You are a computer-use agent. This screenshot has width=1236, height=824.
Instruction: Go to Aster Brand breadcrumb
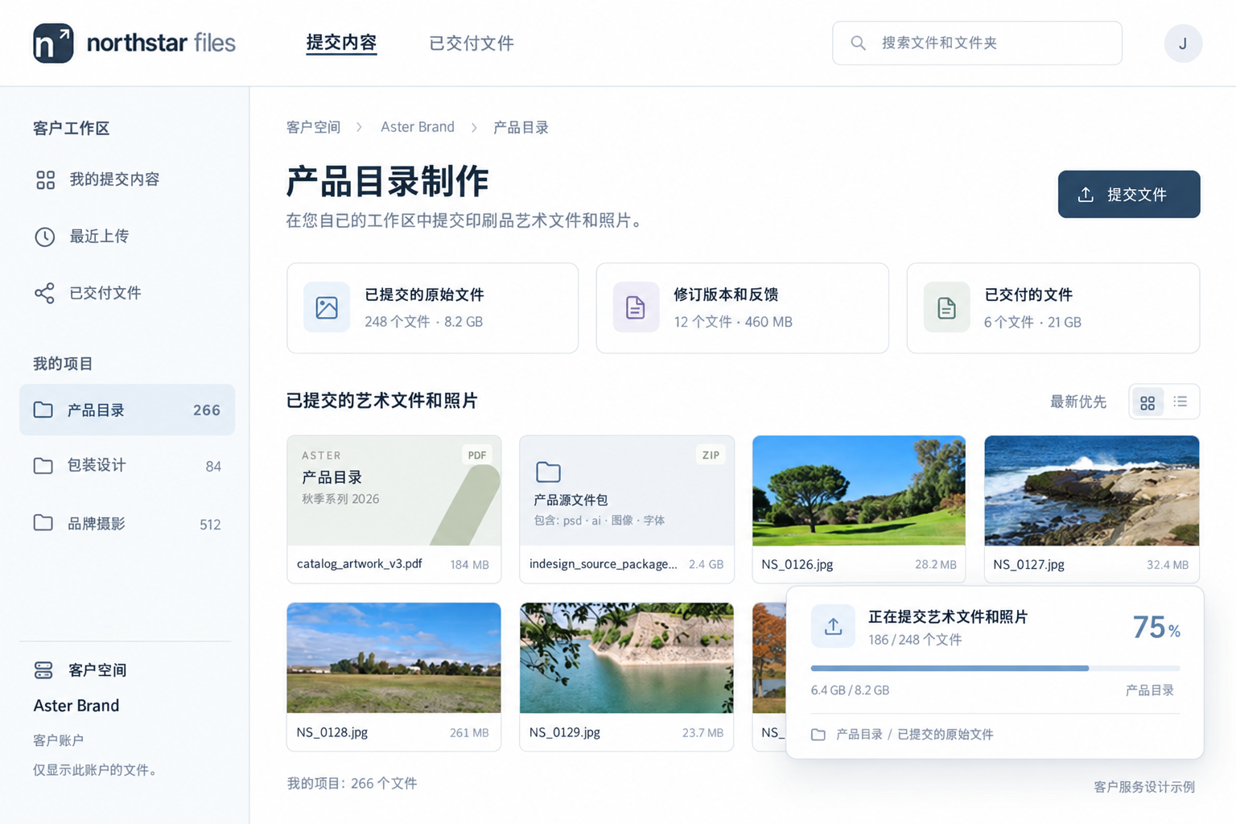418,127
